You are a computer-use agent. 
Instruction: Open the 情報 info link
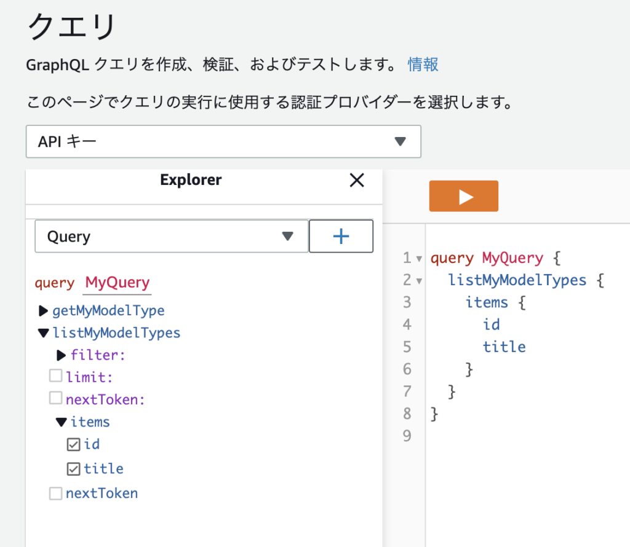[x=423, y=65]
